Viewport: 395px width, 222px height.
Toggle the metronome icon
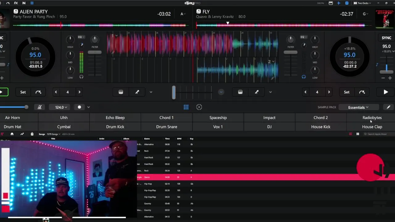pyautogui.click(x=39, y=107)
